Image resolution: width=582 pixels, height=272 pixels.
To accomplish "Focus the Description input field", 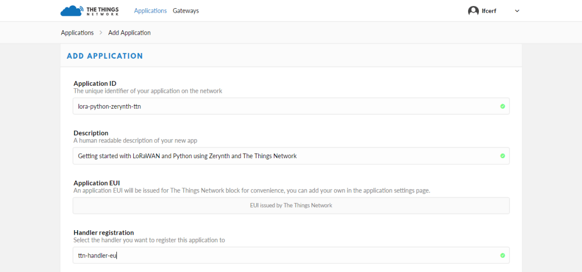I will point(291,156).
